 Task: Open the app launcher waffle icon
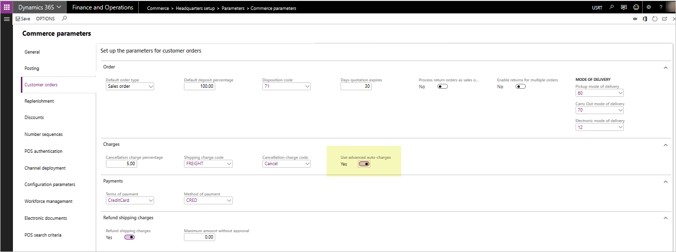[7, 7]
